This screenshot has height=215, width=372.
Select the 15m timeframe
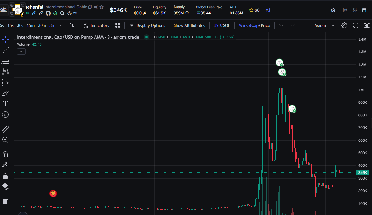[x=31, y=25]
